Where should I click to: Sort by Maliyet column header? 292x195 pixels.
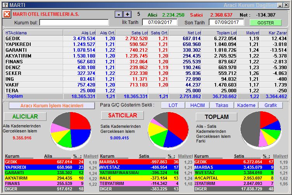[x=248, y=33]
